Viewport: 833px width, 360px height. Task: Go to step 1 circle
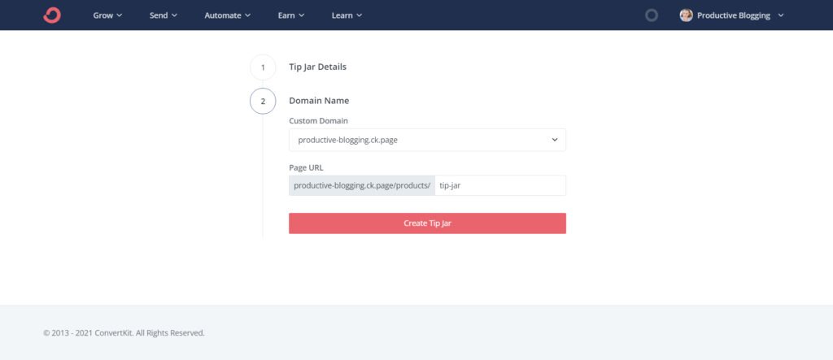tap(263, 67)
